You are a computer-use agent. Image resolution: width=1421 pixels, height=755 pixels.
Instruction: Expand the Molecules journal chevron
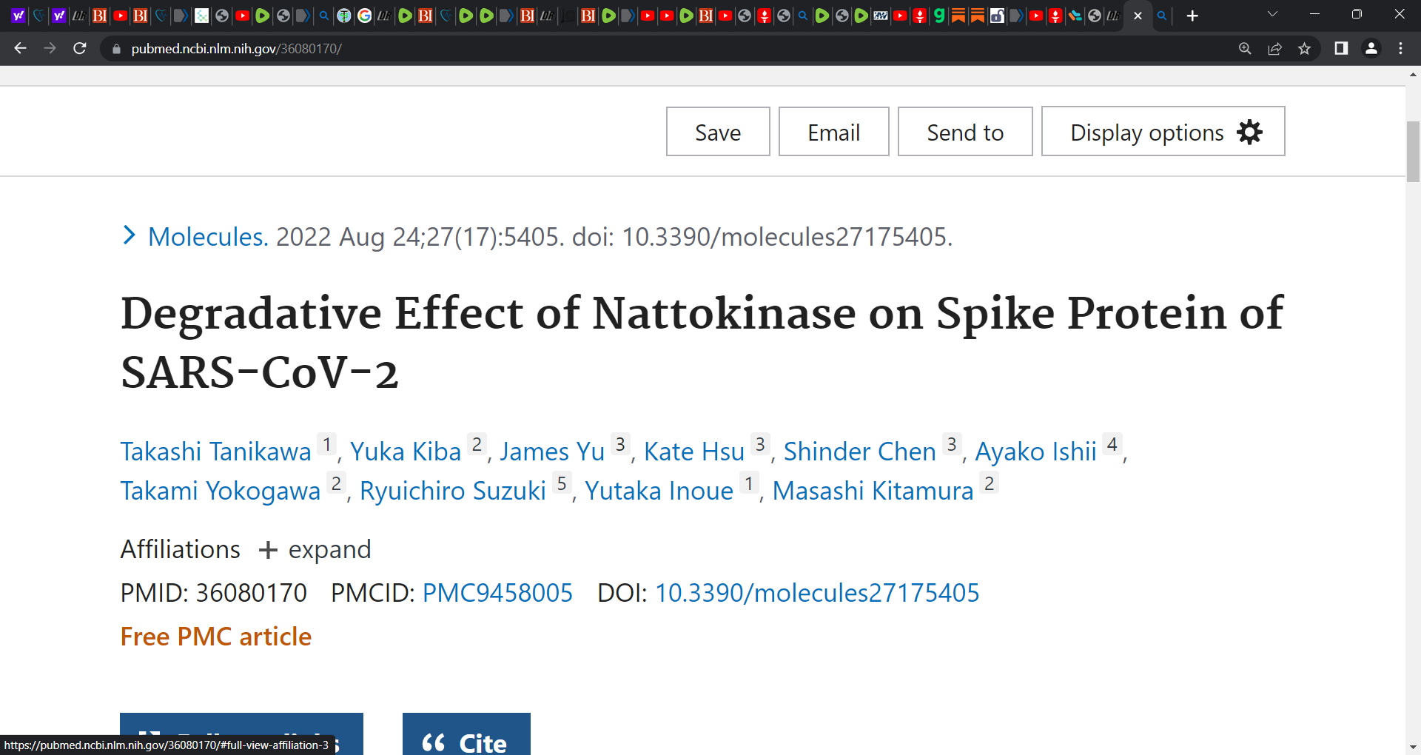click(x=130, y=235)
